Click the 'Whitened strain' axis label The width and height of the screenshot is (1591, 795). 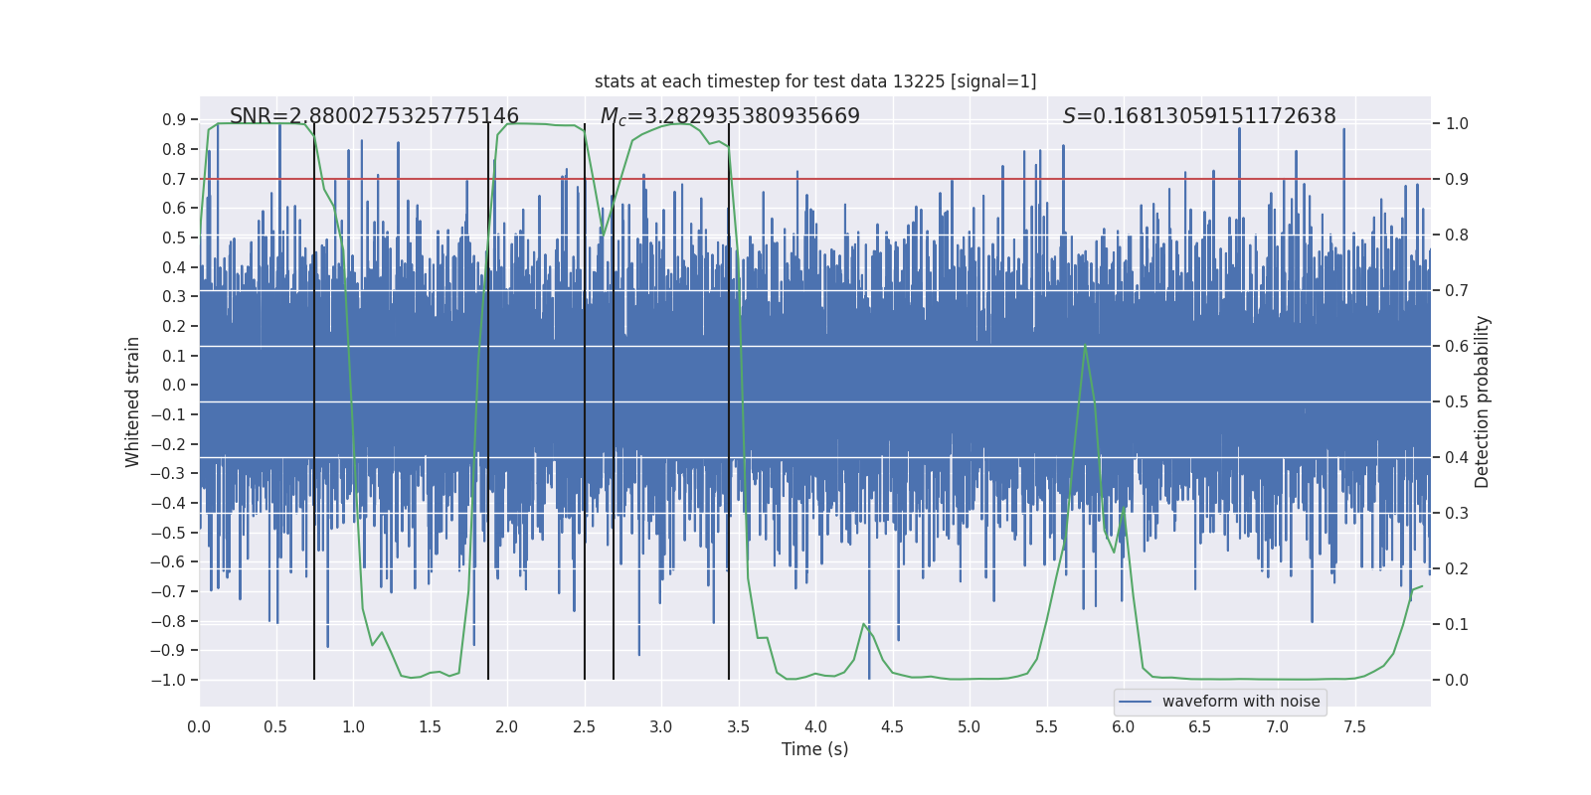132,401
